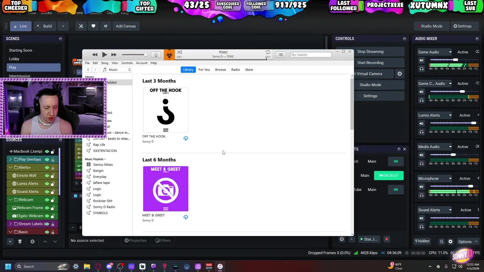
Task: Unlock the Alerts+ group
Action: tap(53, 167)
